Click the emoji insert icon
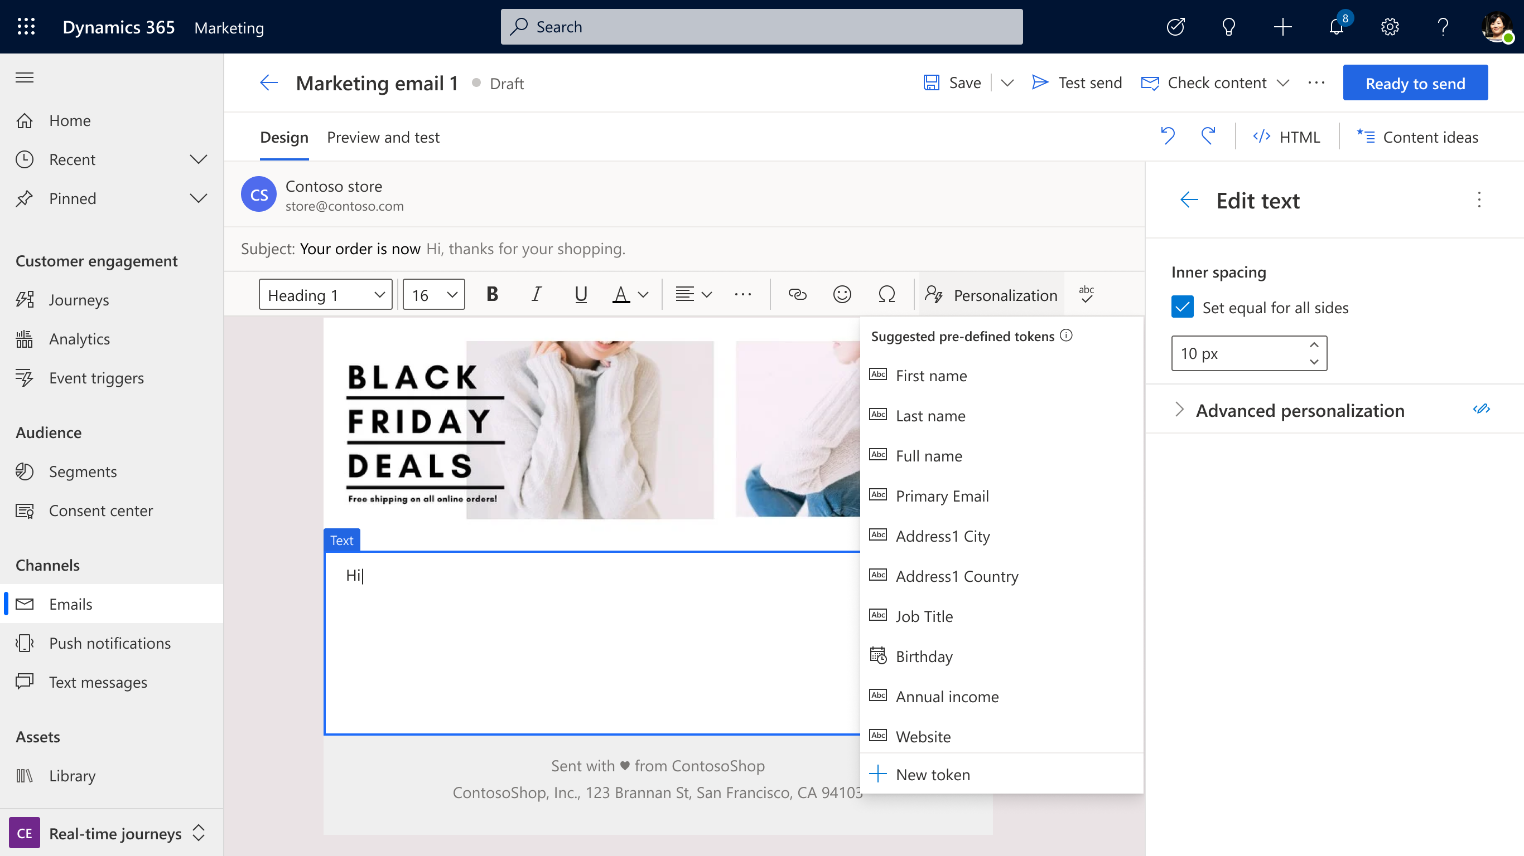This screenshot has height=856, width=1524. click(x=842, y=295)
